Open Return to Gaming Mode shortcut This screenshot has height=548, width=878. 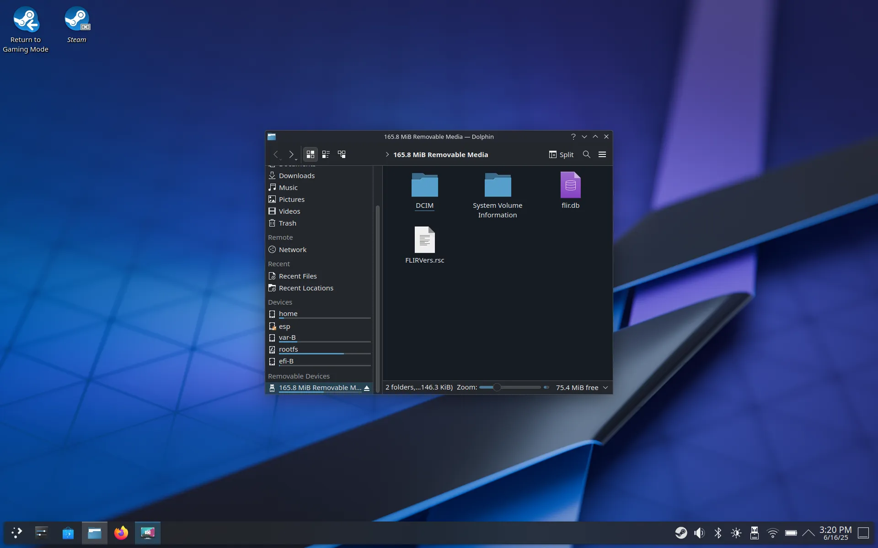pyautogui.click(x=26, y=30)
